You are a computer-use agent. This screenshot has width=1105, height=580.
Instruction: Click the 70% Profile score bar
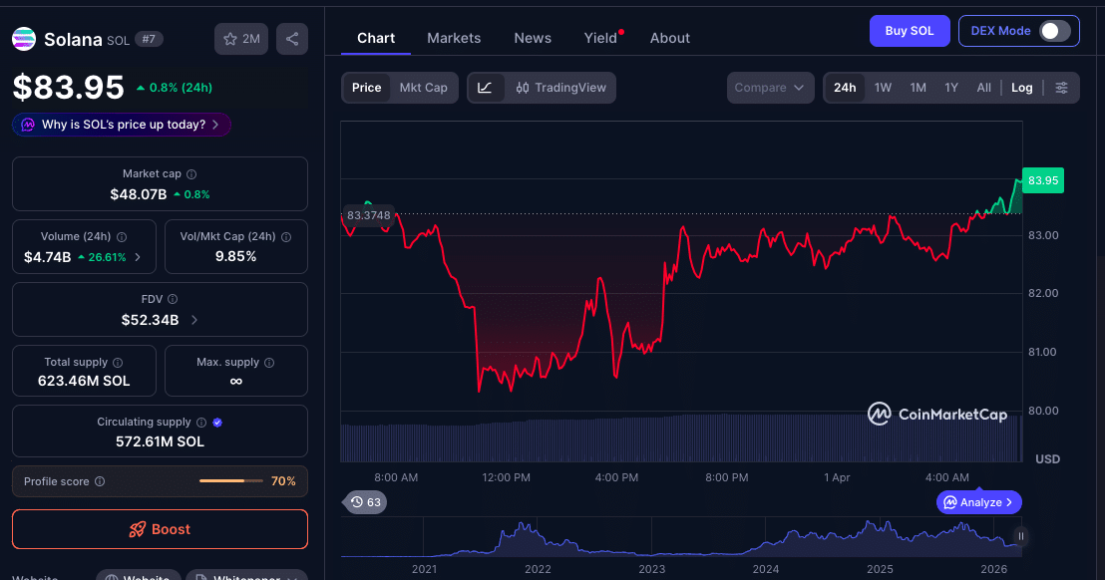pos(231,480)
